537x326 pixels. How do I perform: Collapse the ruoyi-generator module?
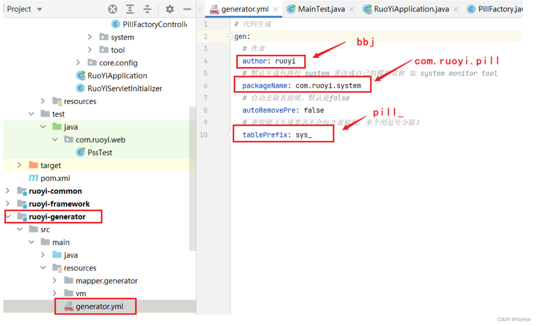click(8, 216)
